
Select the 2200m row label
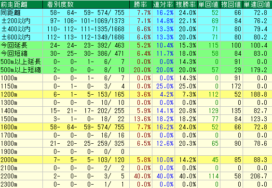[9, 176]
